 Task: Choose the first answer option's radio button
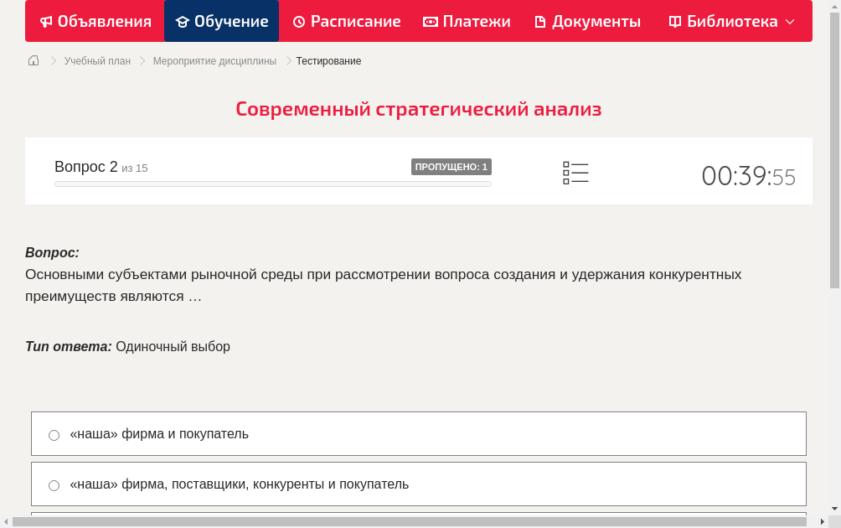[54, 434]
